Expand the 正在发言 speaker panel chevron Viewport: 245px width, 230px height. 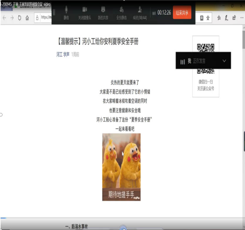(x=224, y=61)
